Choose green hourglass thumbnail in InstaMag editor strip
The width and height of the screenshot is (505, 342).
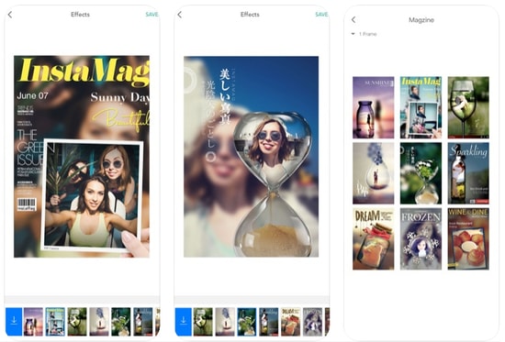(121, 322)
